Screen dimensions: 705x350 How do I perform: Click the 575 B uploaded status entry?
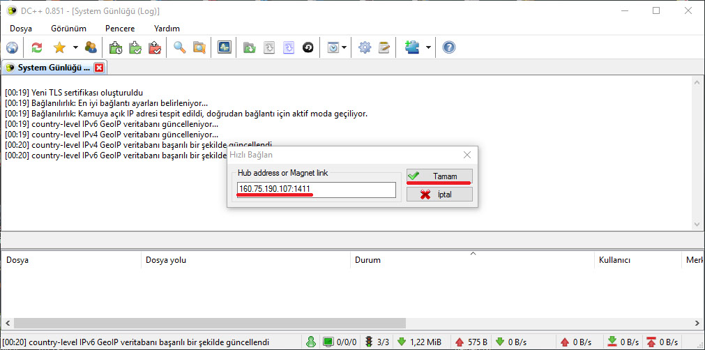[x=471, y=342]
